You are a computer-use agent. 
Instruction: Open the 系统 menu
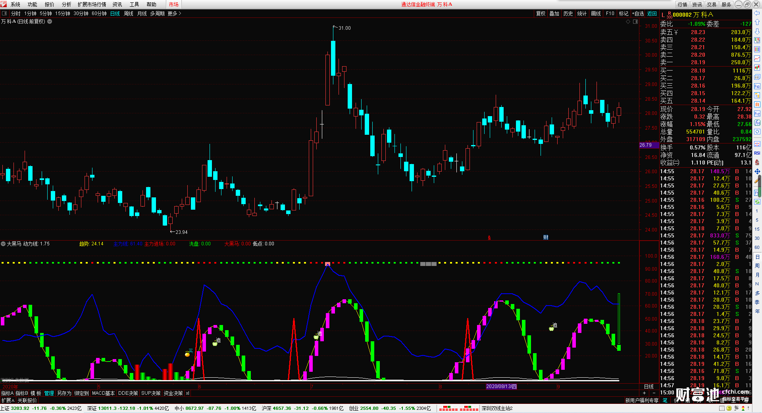[15, 4]
